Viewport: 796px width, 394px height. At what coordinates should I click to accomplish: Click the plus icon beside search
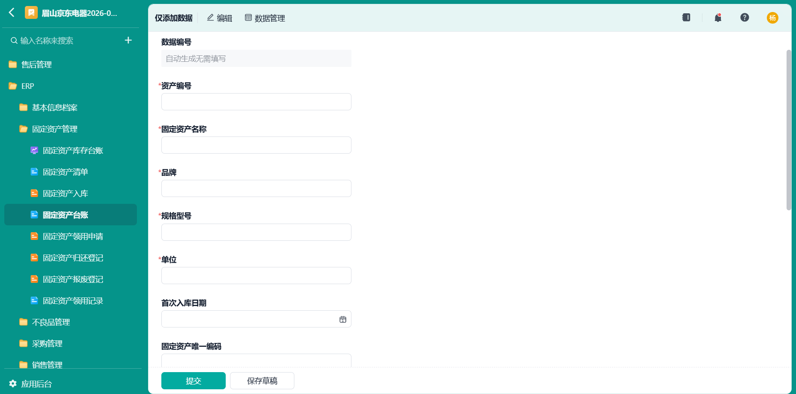click(128, 40)
